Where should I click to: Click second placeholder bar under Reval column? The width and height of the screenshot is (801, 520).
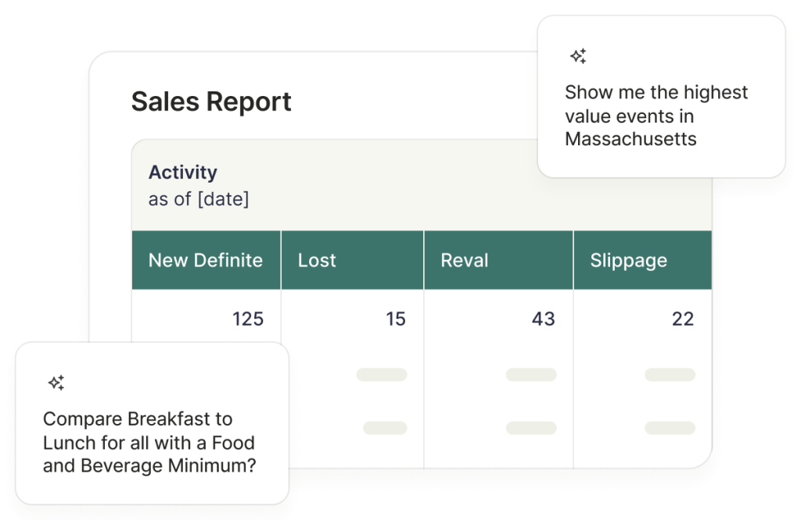pyautogui.click(x=531, y=428)
